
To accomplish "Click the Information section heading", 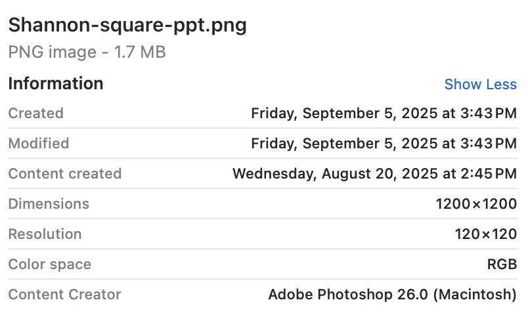I will click(56, 84).
